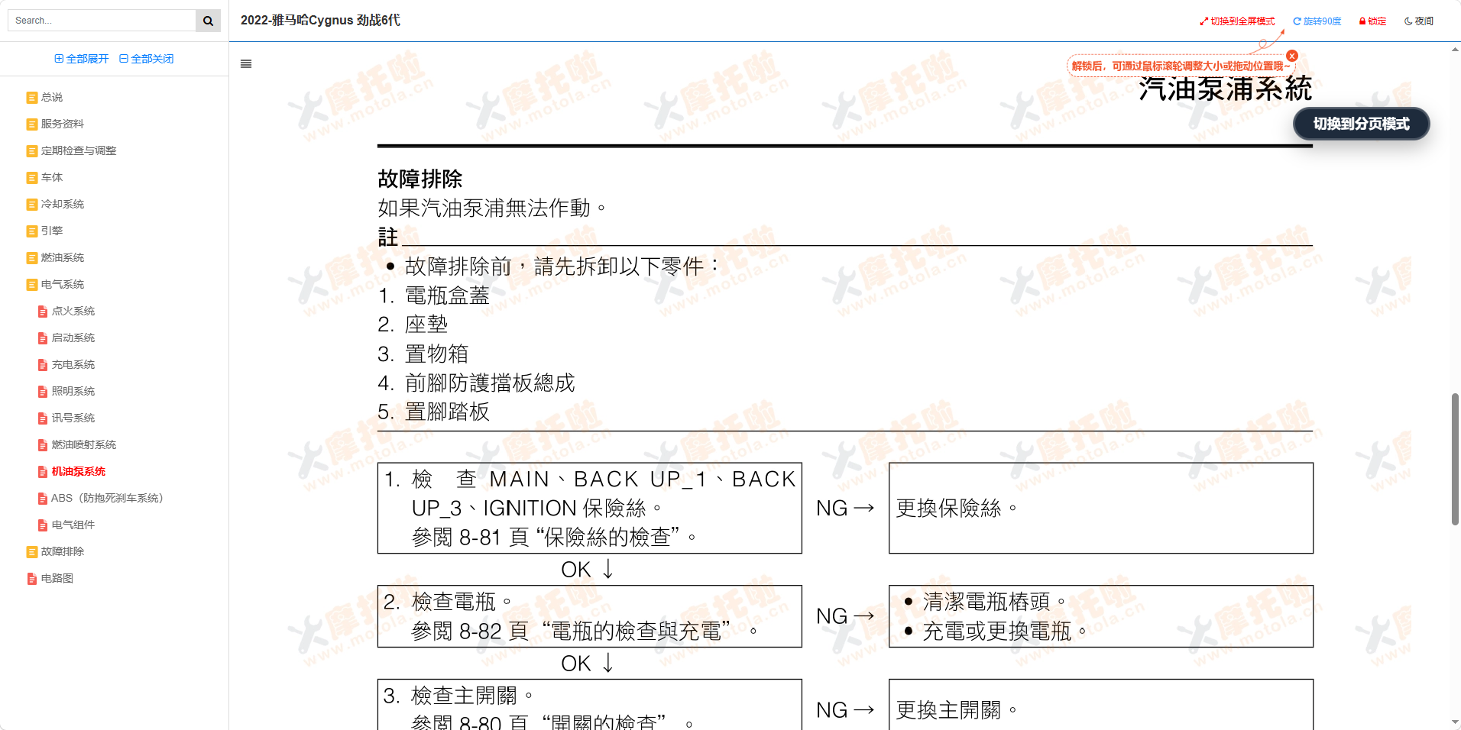The image size is (1461, 730).
Task: Rotate the page with 旋转90度
Action: (x=1317, y=21)
